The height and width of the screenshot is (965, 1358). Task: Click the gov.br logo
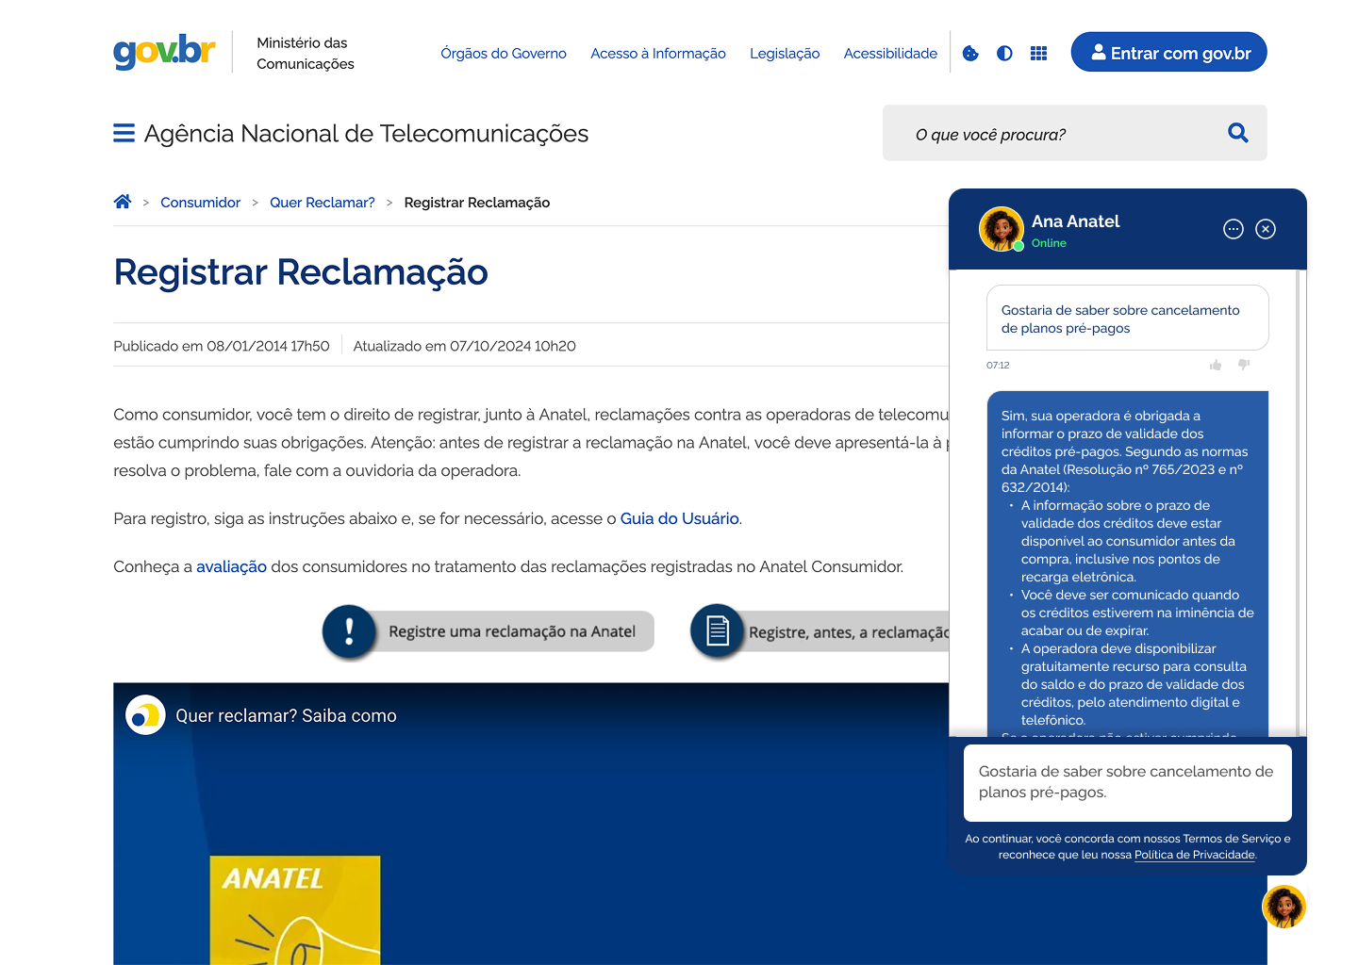164,52
